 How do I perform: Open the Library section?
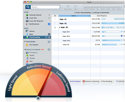click(32, 31)
